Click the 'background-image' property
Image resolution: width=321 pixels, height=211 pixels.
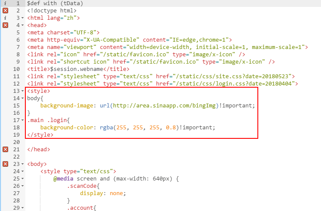(67, 106)
